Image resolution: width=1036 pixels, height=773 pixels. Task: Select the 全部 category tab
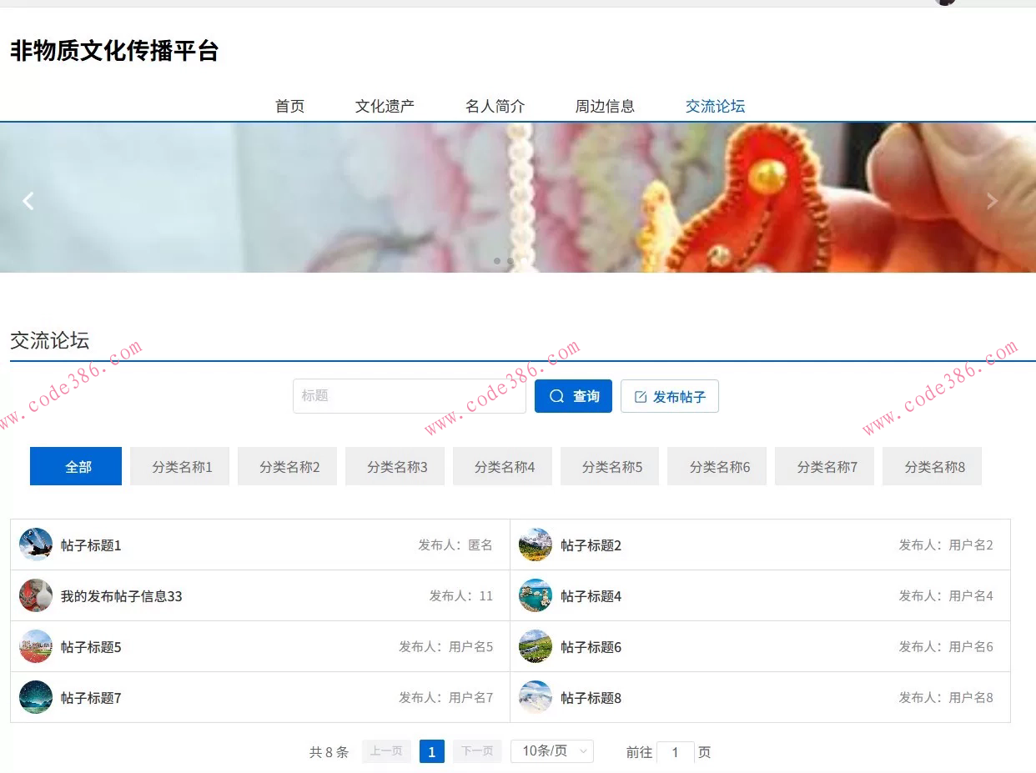click(x=75, y=466)
